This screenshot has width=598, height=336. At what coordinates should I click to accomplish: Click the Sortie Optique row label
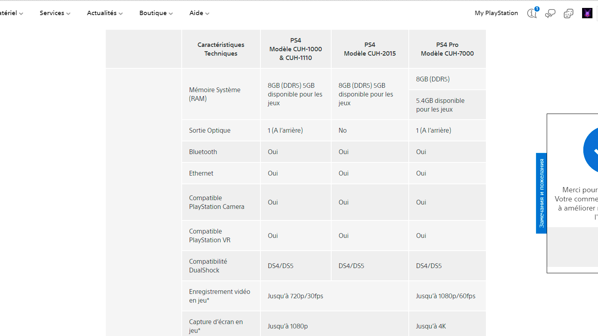tap(210, 130)
